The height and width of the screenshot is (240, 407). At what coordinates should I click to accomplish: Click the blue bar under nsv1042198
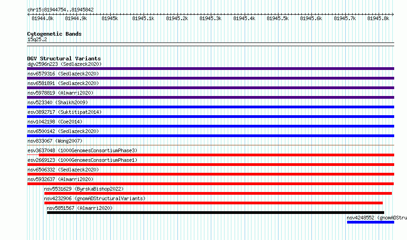[x=210, y=126]
